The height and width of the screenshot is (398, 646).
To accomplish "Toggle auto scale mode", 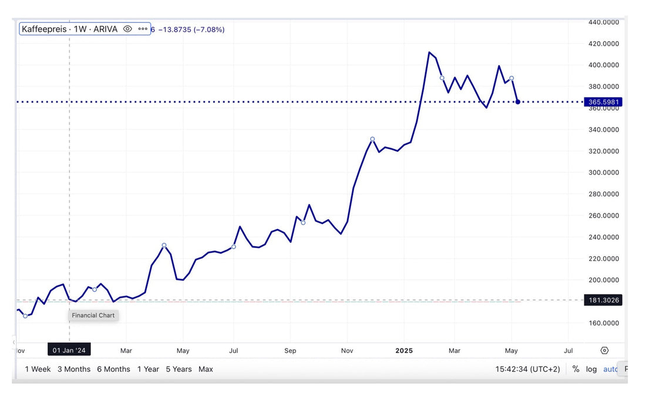I will coord(611,369).
